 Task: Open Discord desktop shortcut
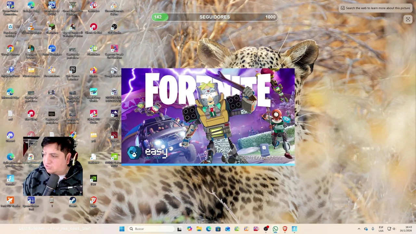(10, 137)
